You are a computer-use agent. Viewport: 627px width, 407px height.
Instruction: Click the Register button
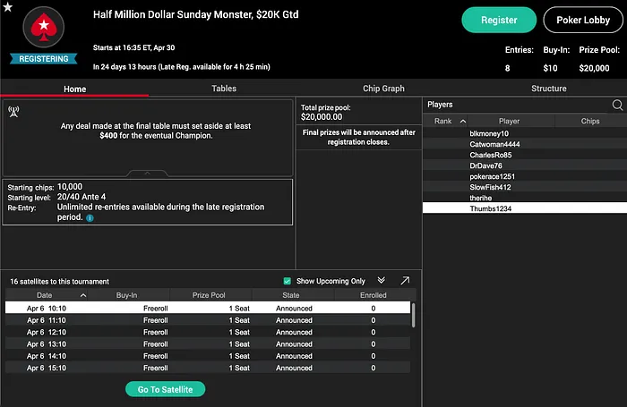coord(499,20)
